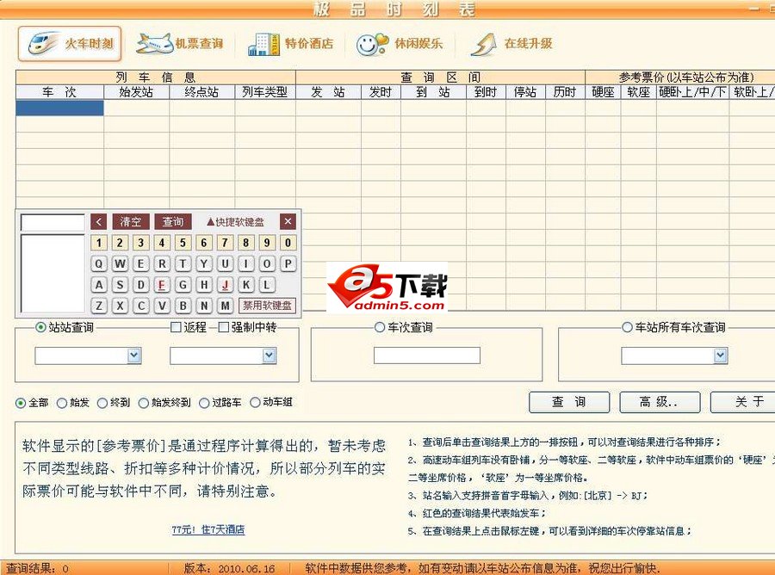Enable the 返程 return trip checkbox
The height and width of the screenshot is (575, 775).
pos(175,327)
